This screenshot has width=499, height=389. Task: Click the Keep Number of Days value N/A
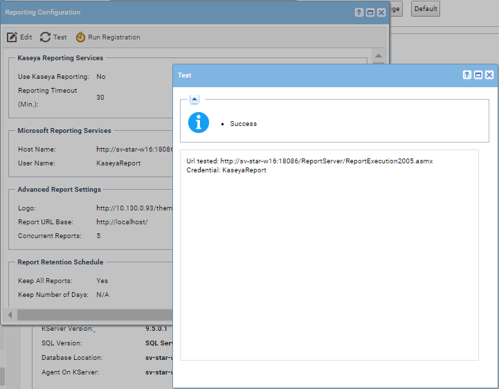tap(102, 295)
